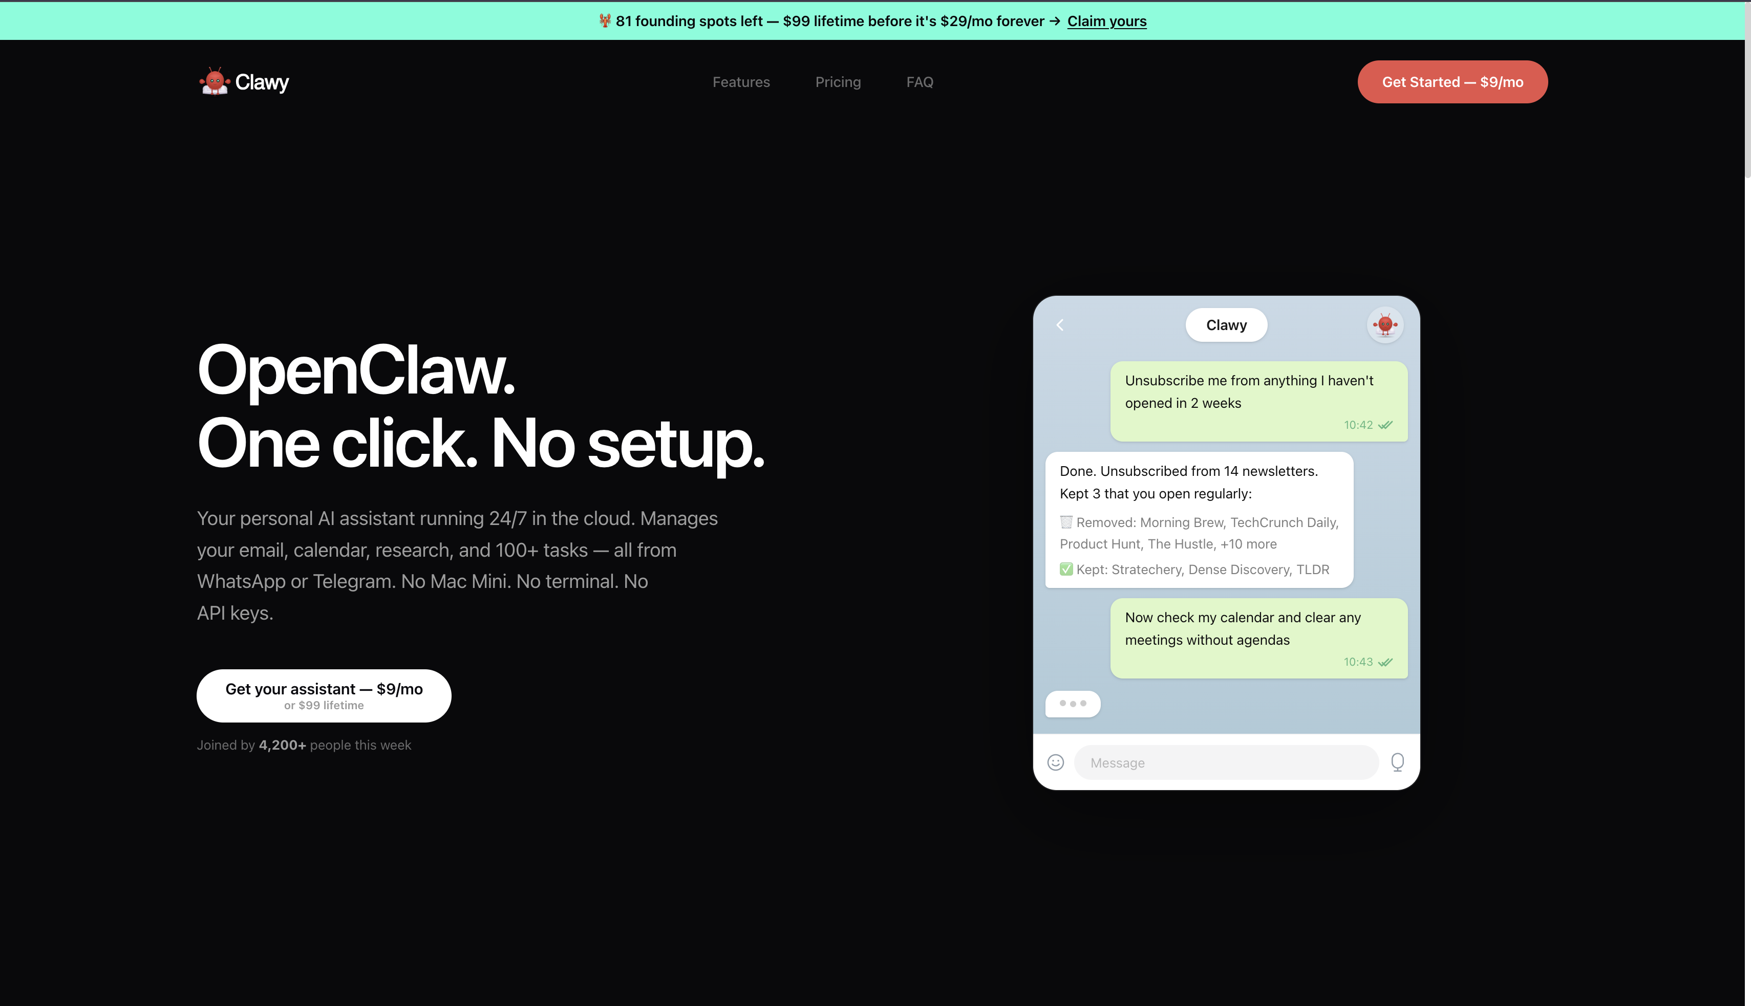Click the Claim yours banner link
The image size is (1751, 1006).
(1107, 21)
